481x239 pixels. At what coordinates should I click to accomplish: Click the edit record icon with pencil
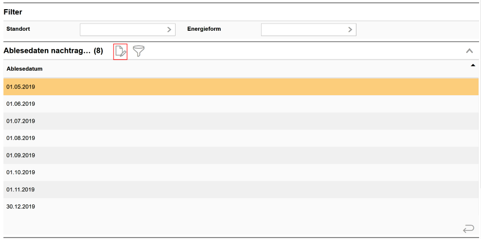(x=120, y=51)
